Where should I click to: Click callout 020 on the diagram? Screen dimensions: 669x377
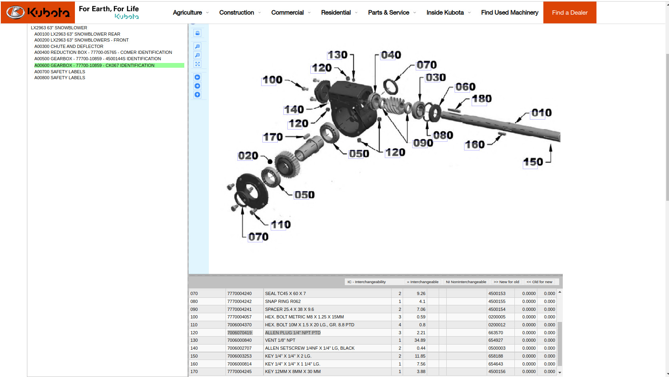(248, 156)
